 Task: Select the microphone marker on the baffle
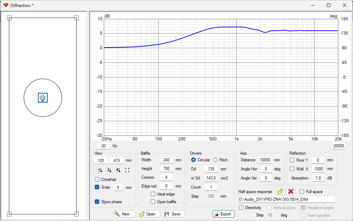coord(43,97)
